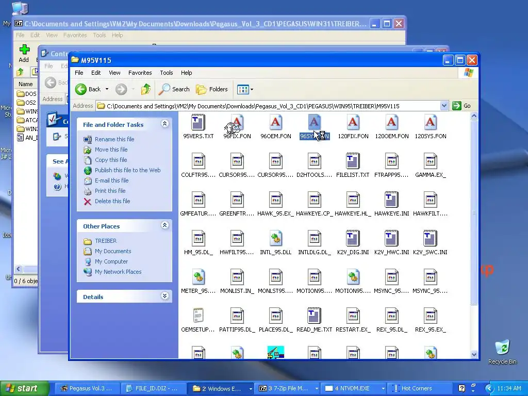Click the Back button in M95V115 window
The width and height of the screenshot is (528, 396).
88,89
